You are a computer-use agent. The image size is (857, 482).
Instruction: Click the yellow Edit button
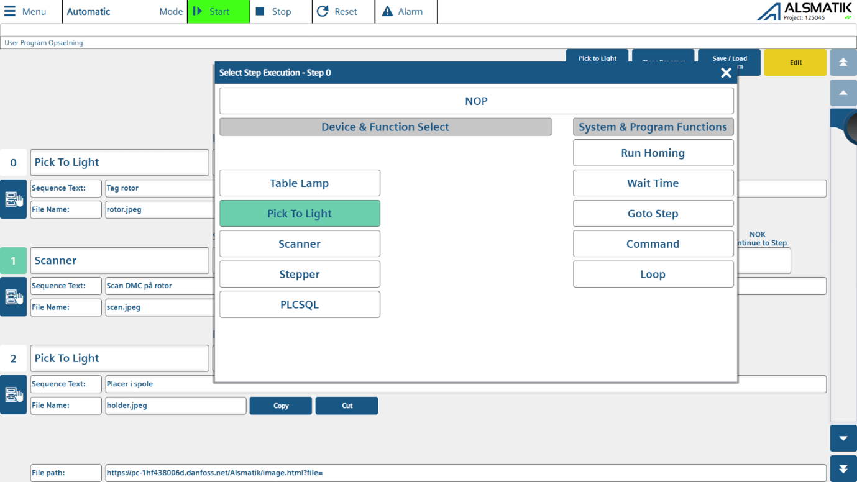[x=795, y=63]
